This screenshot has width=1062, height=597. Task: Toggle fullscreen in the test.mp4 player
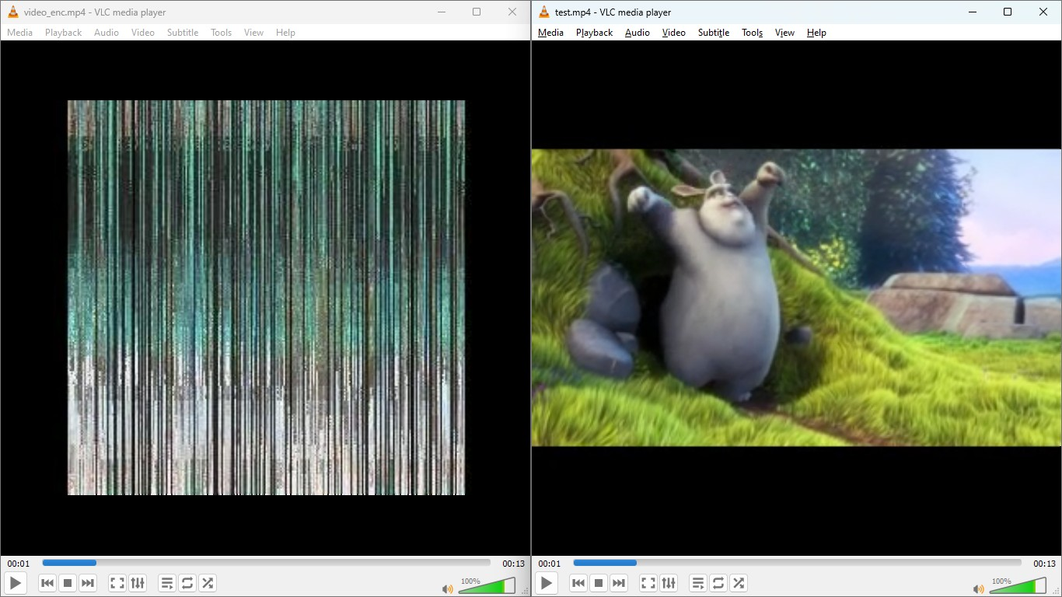pos(648,583)
